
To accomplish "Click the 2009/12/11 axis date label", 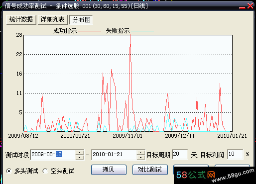I will coord(180,136).
